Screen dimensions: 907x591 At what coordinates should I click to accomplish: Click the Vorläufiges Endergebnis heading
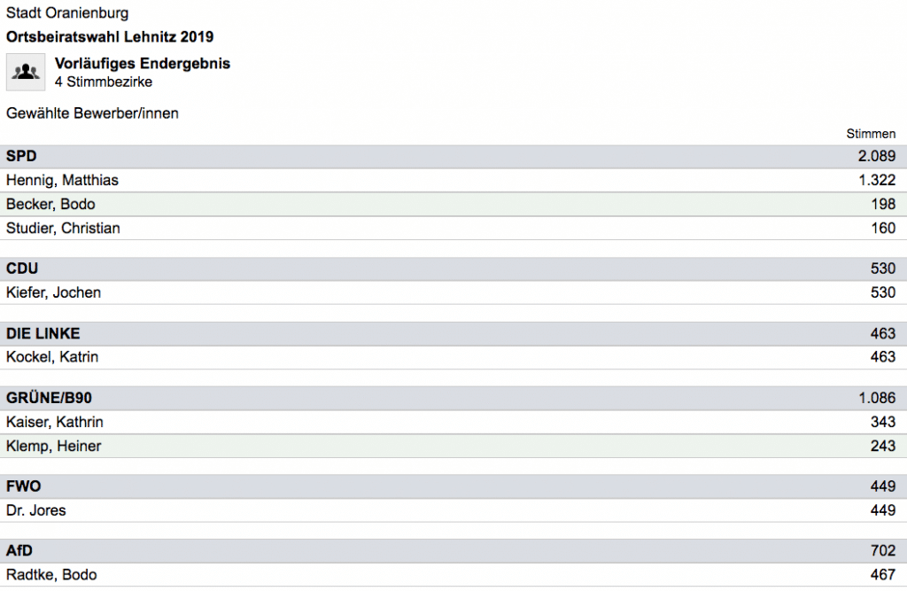[x=143, y=64]
